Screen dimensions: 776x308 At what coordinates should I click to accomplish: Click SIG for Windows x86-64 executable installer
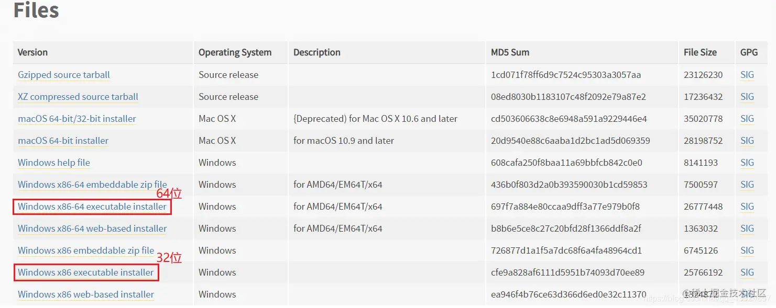pyautogui.click(x=747, y=207)
